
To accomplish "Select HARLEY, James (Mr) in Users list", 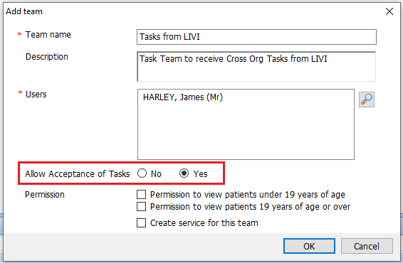I will pos(183,97).
